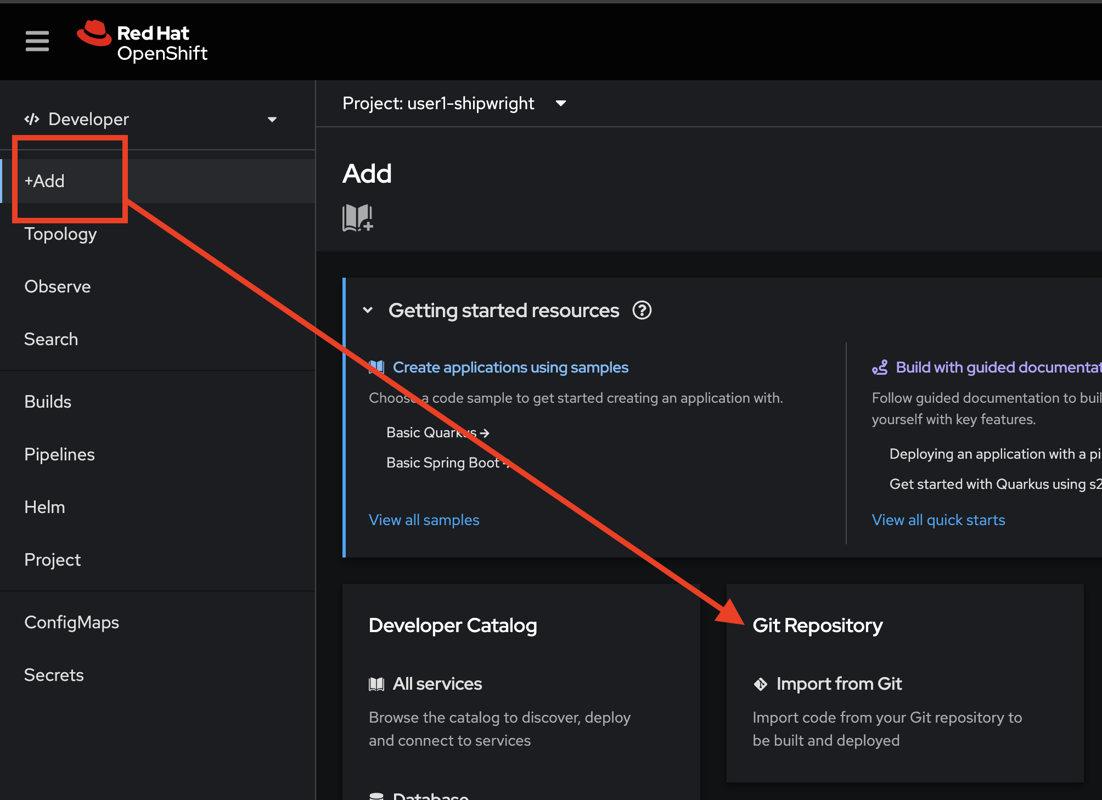Viewport: 1102px width, 800px height.
Task: Click View all samples
Action: 424,520
